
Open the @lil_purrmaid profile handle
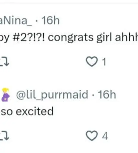pos(52,95)
